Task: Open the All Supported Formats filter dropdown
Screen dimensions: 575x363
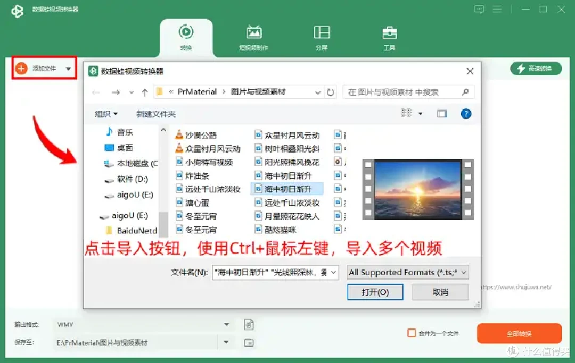Action: click(407, 273)
